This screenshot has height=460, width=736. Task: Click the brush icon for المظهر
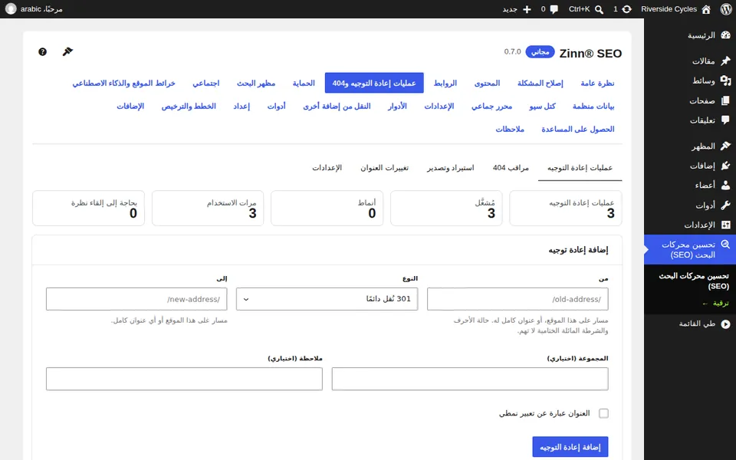726,146
